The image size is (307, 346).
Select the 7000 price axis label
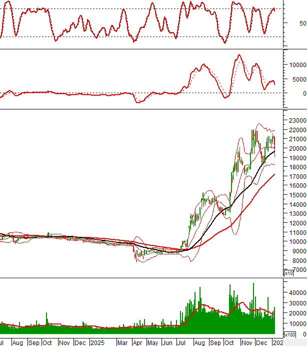click(x=298, y=270)
